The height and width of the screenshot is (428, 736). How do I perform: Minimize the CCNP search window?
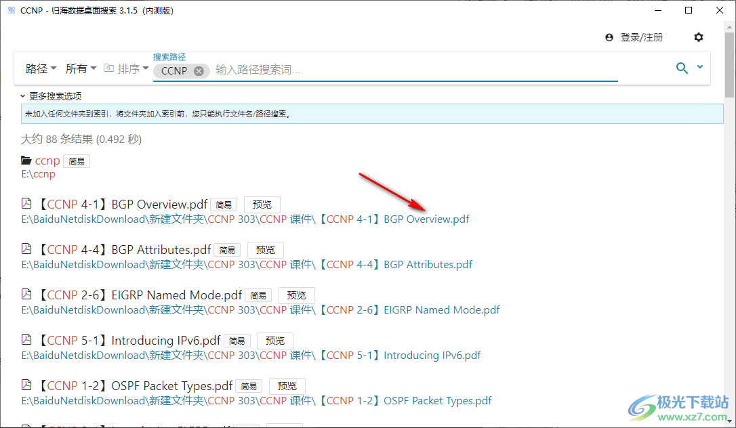point(658,10)
